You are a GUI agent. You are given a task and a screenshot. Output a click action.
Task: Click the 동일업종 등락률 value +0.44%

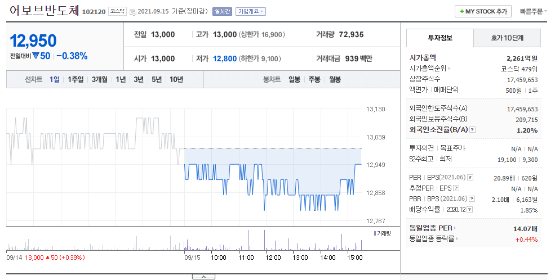[526, 240]
